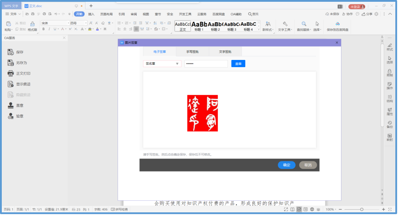Screen dimensions: 398x215
Task: Click the 取消 button in dialog
Action: point(308,165)
